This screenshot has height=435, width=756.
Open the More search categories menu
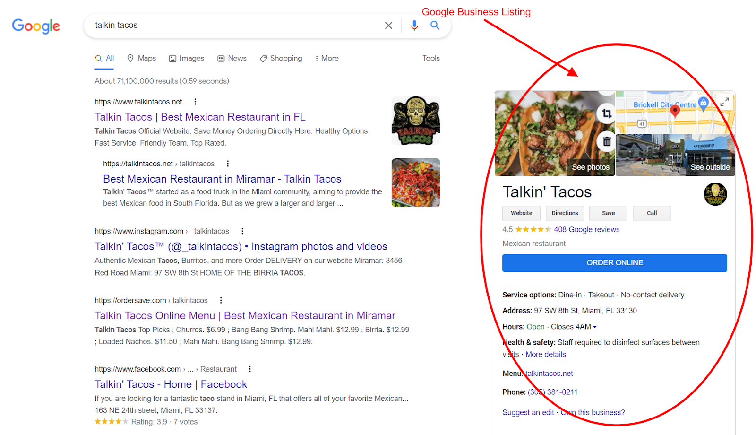tap(326, 58)
